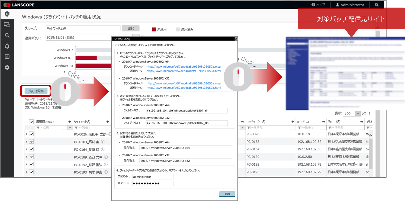Pin the グループ名 column
This screenshot has height=201, width=405.
361,122
